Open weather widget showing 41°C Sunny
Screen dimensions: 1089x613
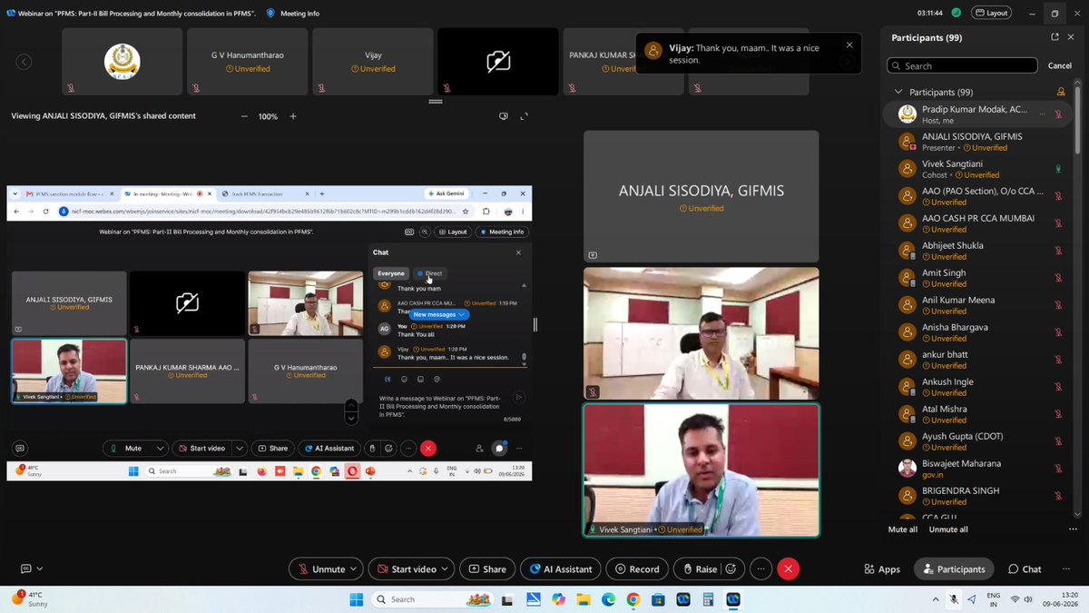31,599
